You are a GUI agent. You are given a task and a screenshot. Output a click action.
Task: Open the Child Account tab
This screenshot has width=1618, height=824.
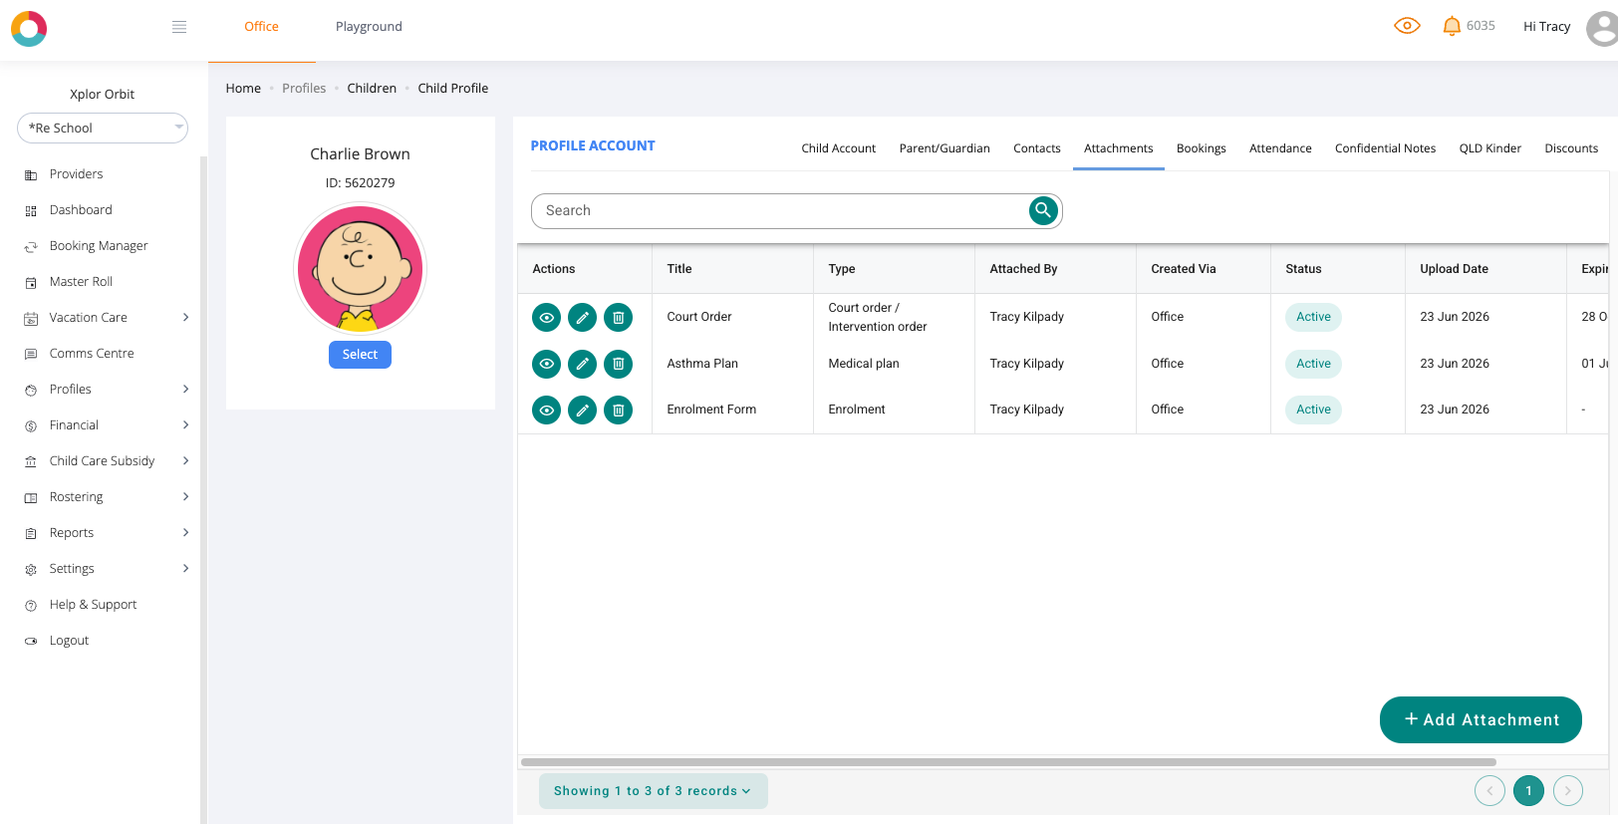[839, 148]
